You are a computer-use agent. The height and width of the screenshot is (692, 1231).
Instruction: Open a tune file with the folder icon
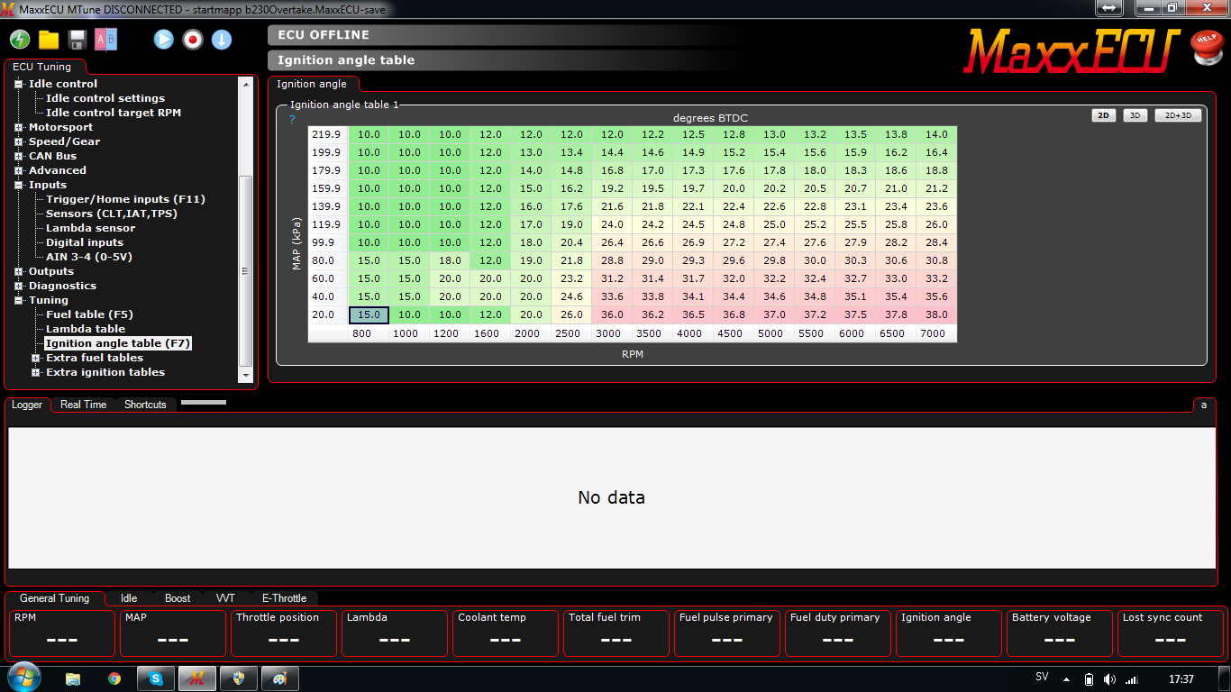tap(49, 40)
